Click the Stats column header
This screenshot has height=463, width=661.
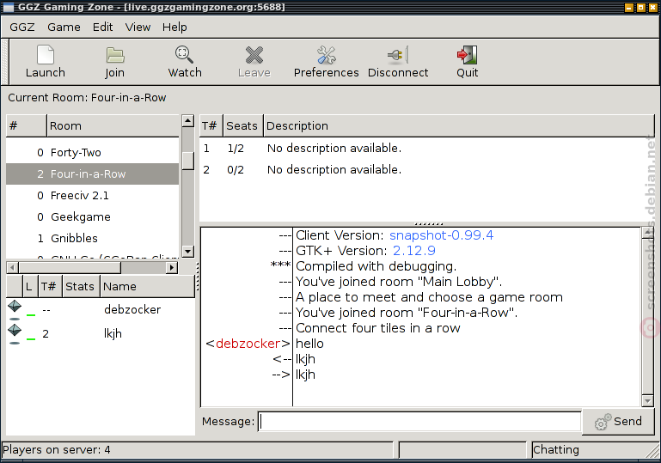tap(82, 287)
